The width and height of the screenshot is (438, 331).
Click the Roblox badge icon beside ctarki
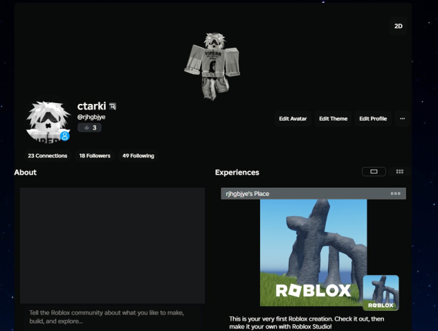pos(113,106)
